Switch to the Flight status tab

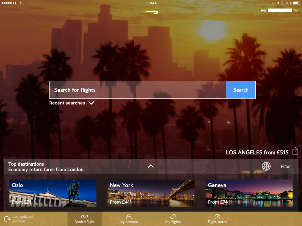coord(217,219)
